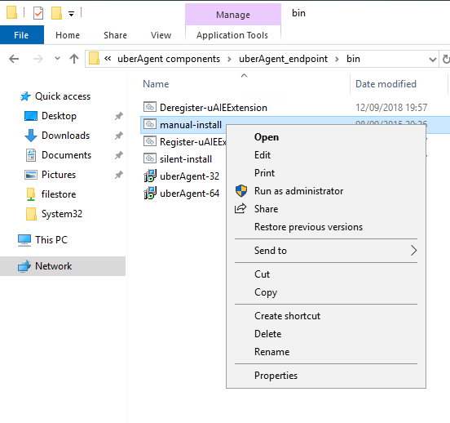
Task: Go back using the Back arrow
Action: click(x=14, y=59)
